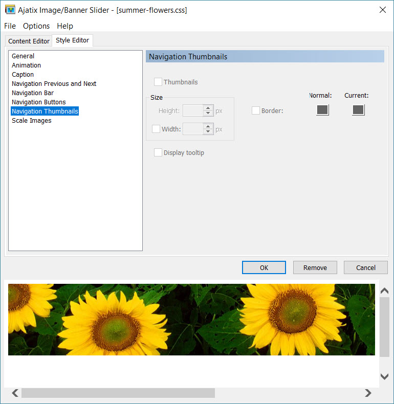The width and height of the screenshot is (394, 404).
Task: Decrease Height with the down arrow
Action: pyautogui.click(x=208, y=114)
